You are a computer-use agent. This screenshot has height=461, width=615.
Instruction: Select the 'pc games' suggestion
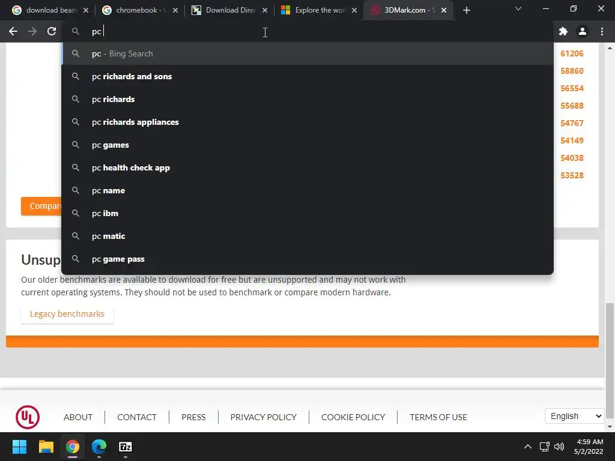tap(307, 145)
